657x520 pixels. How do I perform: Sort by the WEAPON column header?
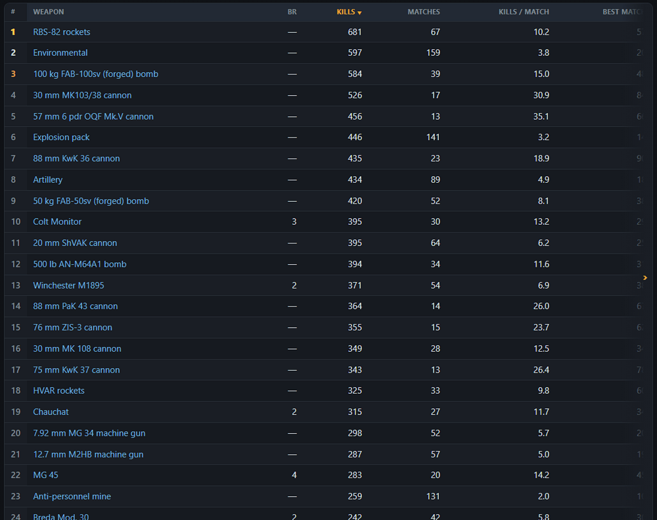tap(49, 12)
